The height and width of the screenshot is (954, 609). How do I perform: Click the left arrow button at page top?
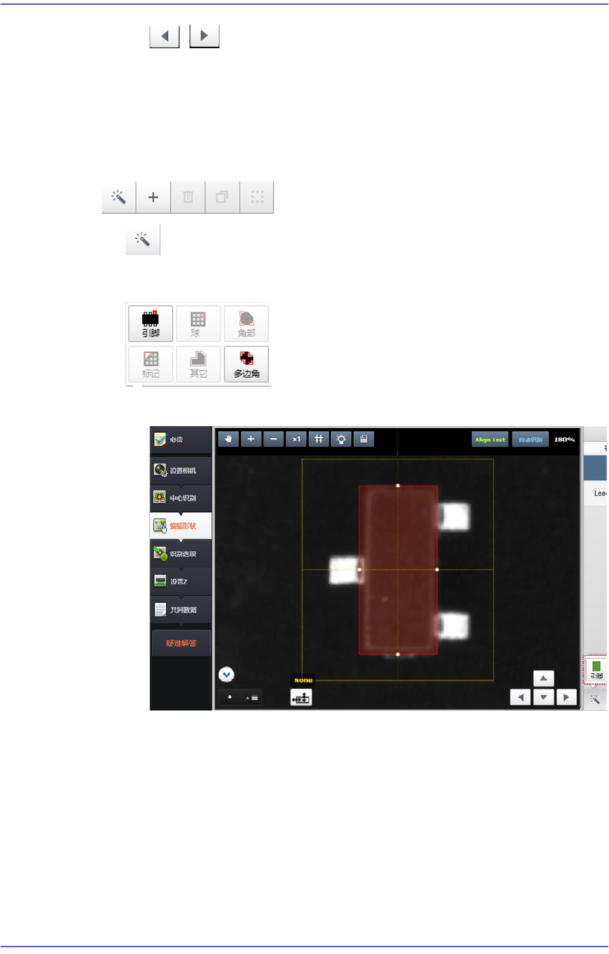pos(164,36)
